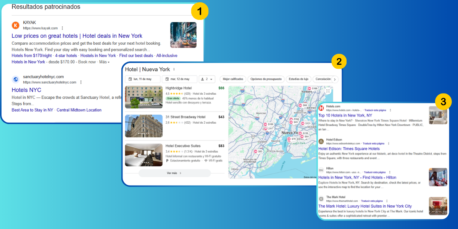Select the $121 hotel pin on the map

[x=306, y=123]
